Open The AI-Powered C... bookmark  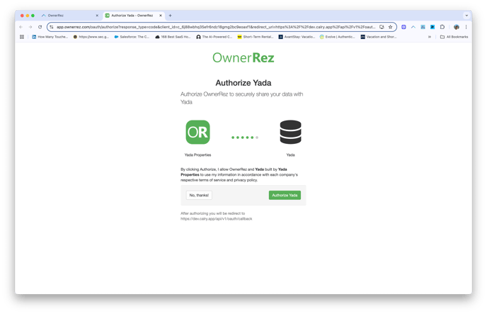[x=214, y=37]
